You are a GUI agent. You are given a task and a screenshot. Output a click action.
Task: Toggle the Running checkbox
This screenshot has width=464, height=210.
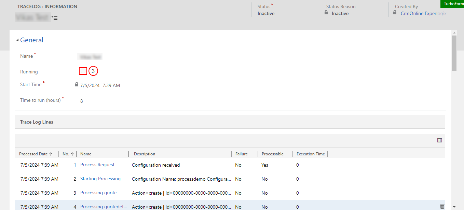coord(83,71)
